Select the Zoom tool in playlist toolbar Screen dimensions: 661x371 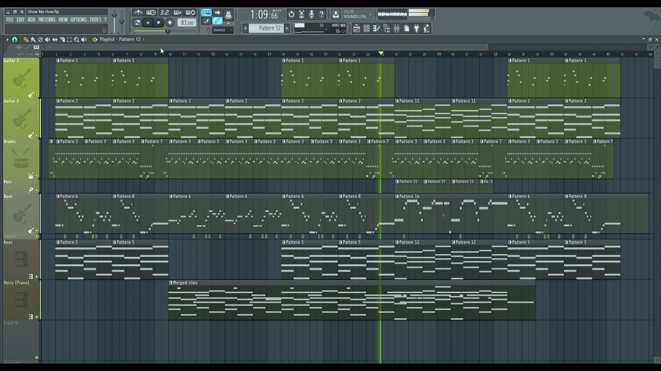pyautogui.click(x=76, y=39)
